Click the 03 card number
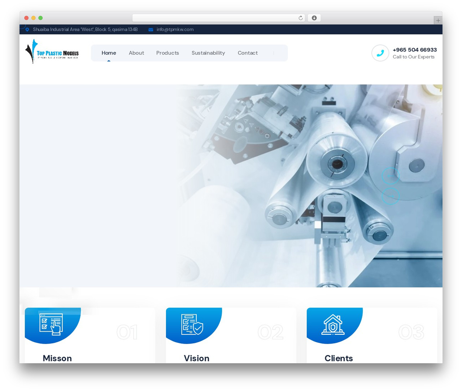This screenshot has width=462, height=391. click(x=411, y=332)
